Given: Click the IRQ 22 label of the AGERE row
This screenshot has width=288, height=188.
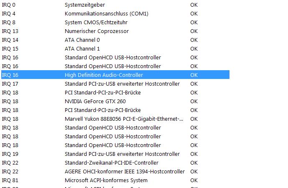Looking at the screenshot, I should click(x=10, y=172).
